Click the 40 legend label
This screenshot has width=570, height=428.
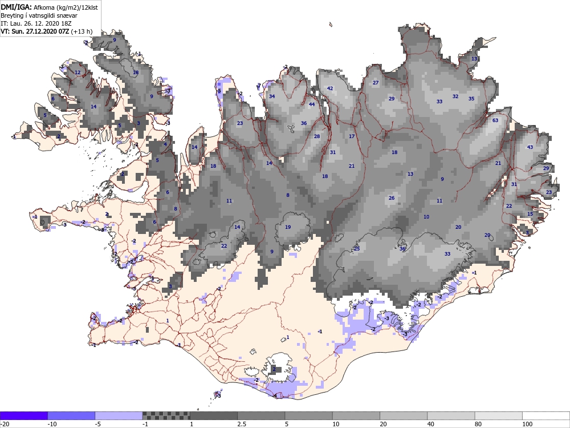coord(431,424)
